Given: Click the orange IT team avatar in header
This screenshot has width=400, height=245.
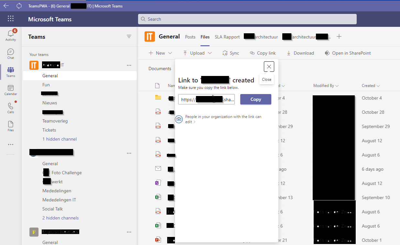Looking at the screenshot, I should [x=150, y=37].
